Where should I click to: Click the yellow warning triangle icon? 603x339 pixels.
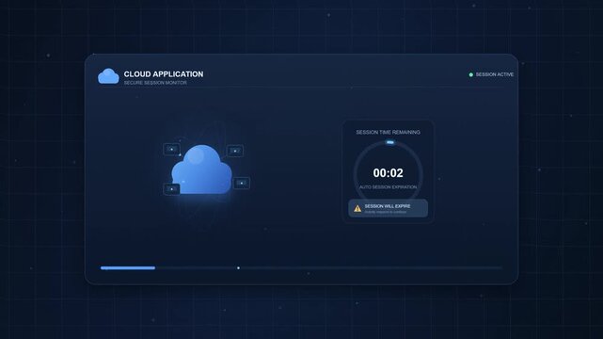pyautogui.click(x=357, y=208)
